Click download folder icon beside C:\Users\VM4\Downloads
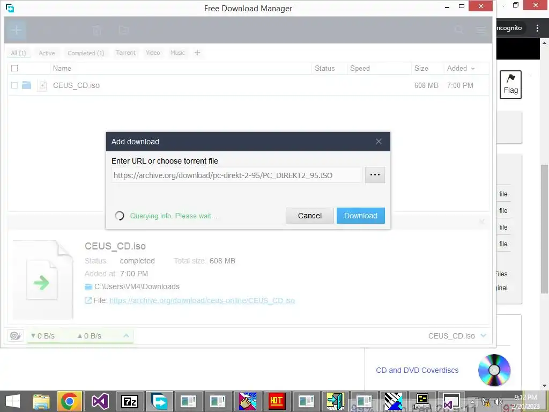 click(x=88, y=287)
